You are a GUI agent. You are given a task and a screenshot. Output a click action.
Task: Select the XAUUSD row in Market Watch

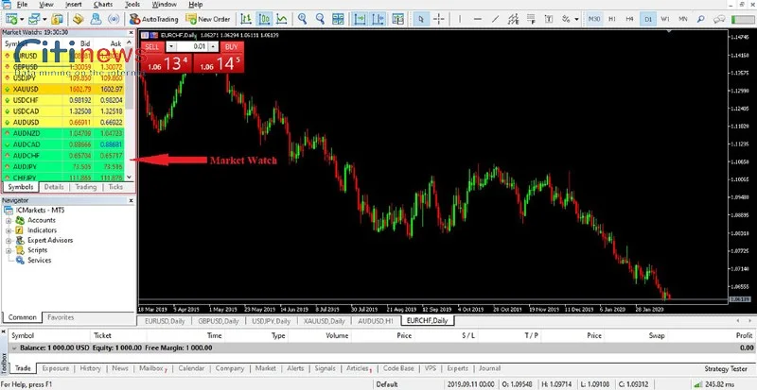click(63, 89)
